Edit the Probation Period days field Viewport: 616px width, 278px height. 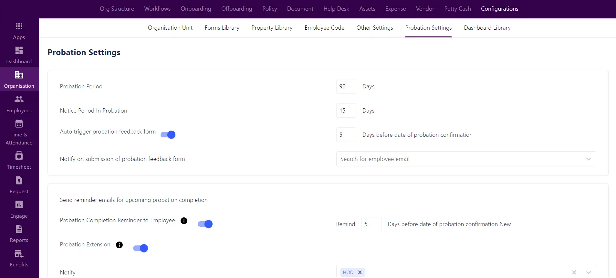346,86
